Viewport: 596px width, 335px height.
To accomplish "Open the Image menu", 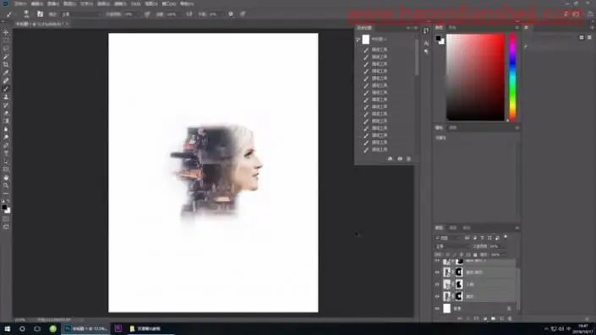I will click(52, 3).
